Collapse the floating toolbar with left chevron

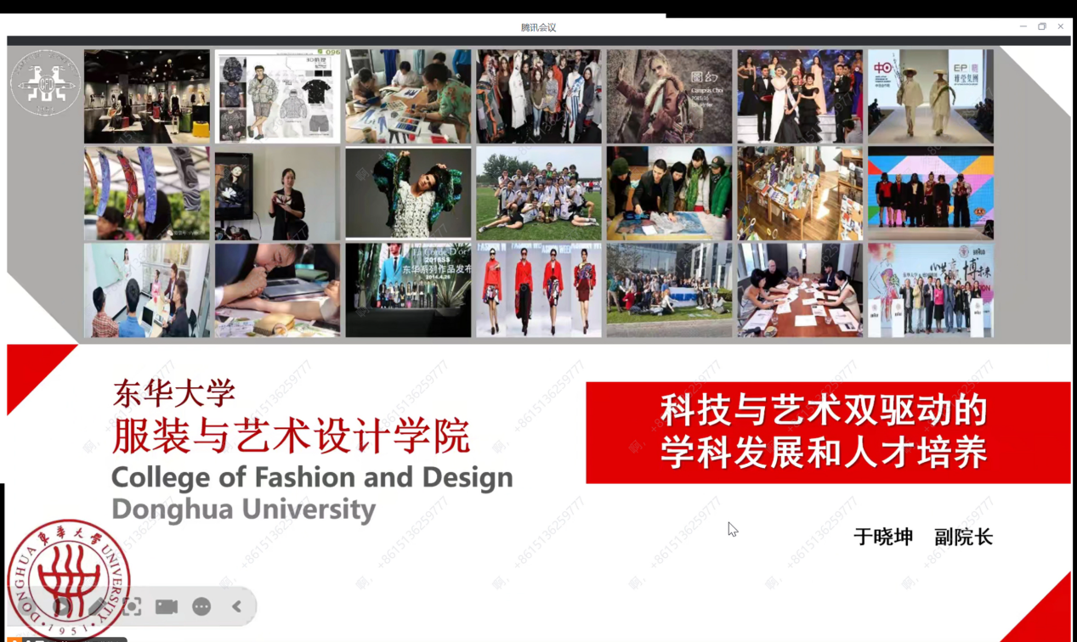tap(237, 606)
